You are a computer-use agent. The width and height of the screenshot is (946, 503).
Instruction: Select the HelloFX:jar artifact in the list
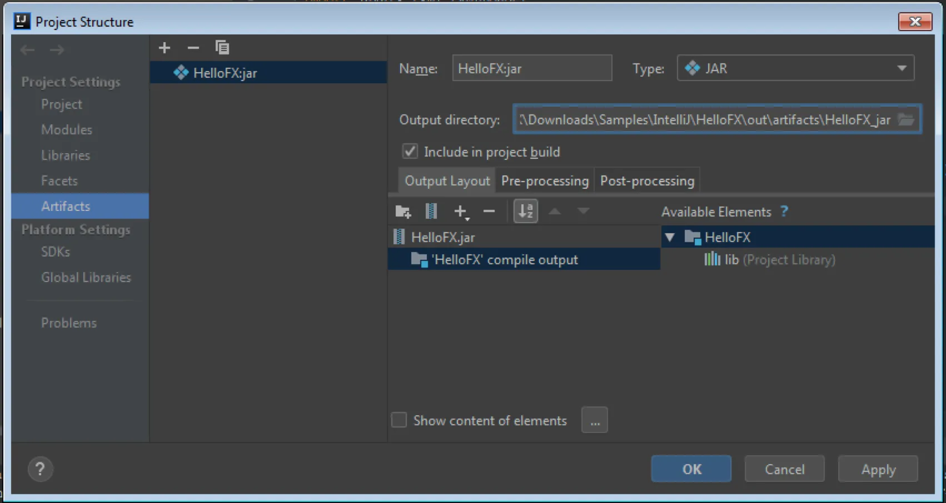[268, 73]
